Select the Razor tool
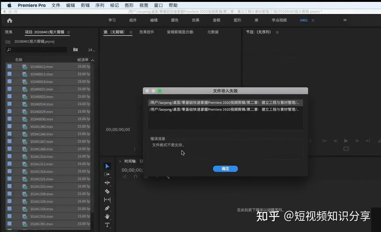The image size is (381, 232). (107, 191)
